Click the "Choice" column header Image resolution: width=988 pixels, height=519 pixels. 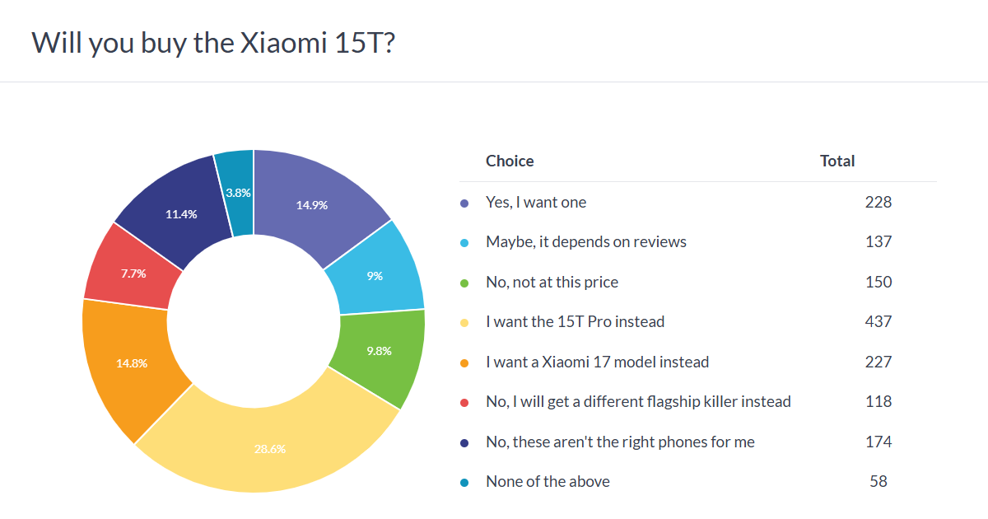coord(510,161)
